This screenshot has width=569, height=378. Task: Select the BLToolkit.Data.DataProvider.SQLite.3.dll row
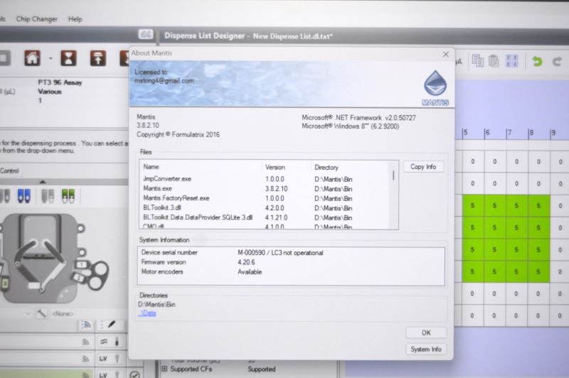coord(264,217)
